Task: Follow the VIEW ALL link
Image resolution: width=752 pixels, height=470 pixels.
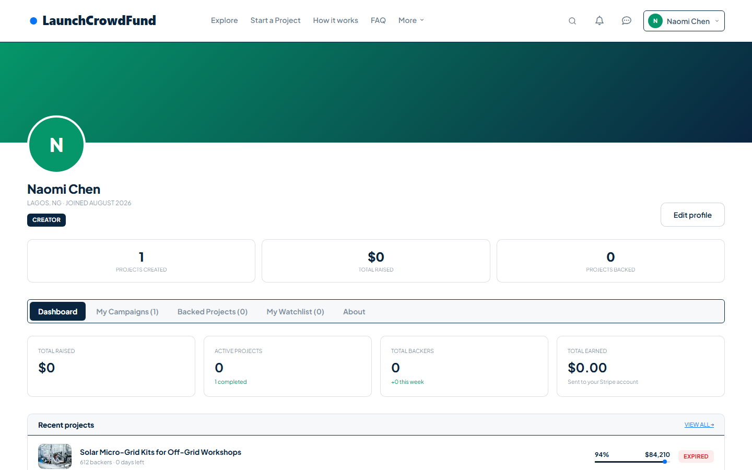Action: coord(699,425)
